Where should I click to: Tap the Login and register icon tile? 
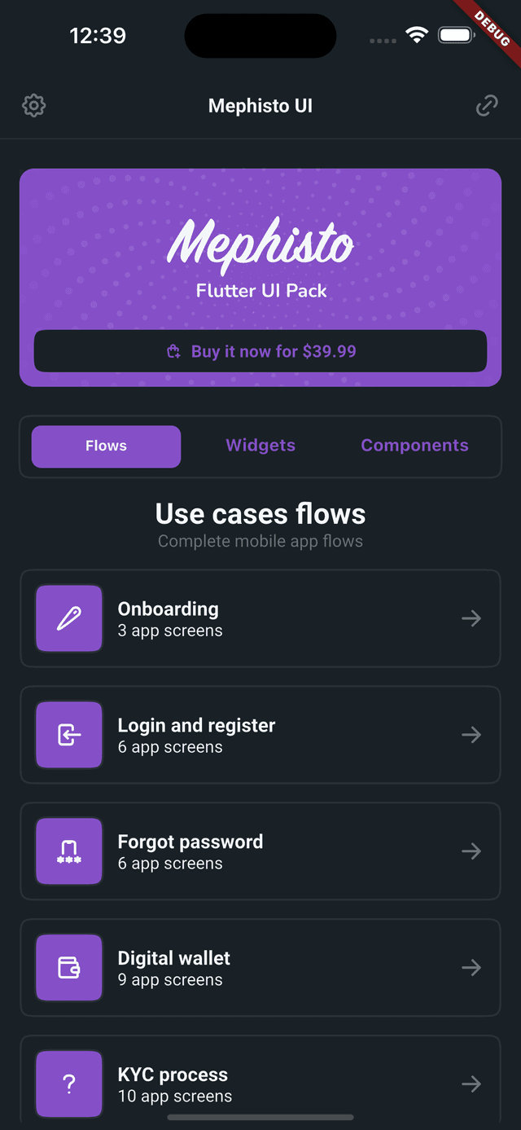pyautogui.click(x=69, y=735)
